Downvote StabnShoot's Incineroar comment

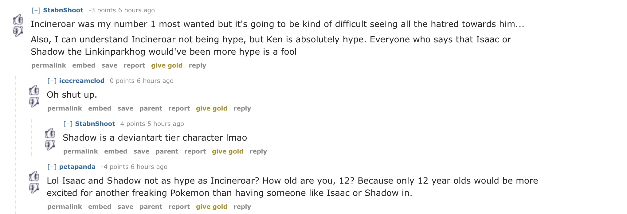(x=18, y=31)
